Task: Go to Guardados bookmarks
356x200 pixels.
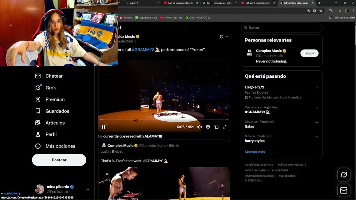Action: coord(52,111)
